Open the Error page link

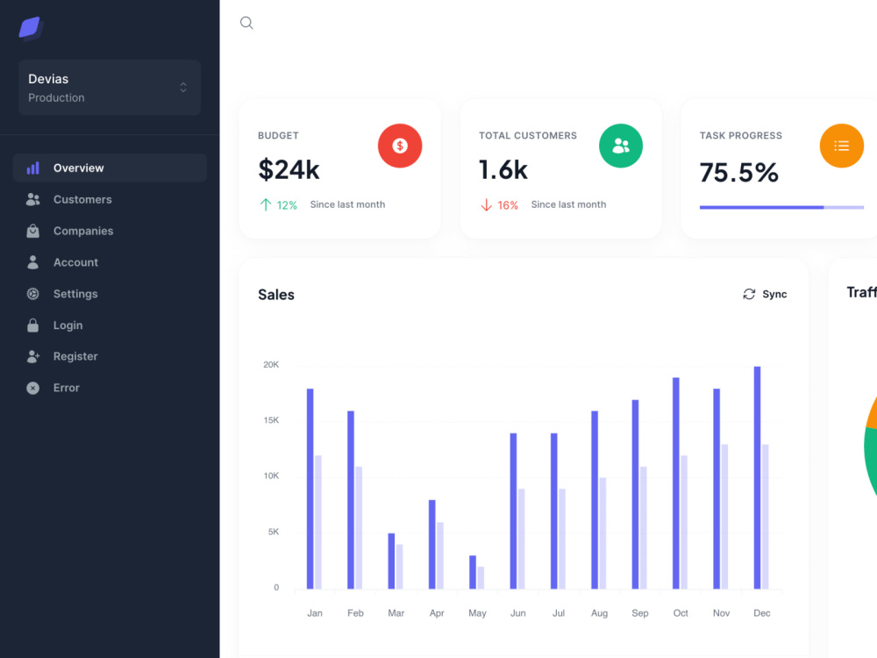tap(110, 388)
